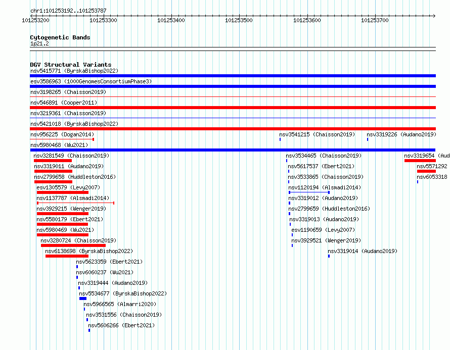Select nsv5617537 (Ebert2021) label

click(321, 166)
